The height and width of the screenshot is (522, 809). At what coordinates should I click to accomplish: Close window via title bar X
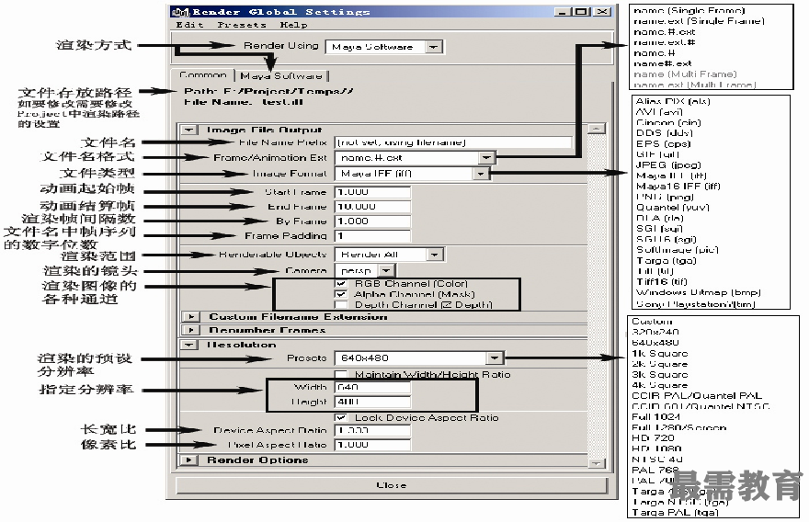(602, 11)
